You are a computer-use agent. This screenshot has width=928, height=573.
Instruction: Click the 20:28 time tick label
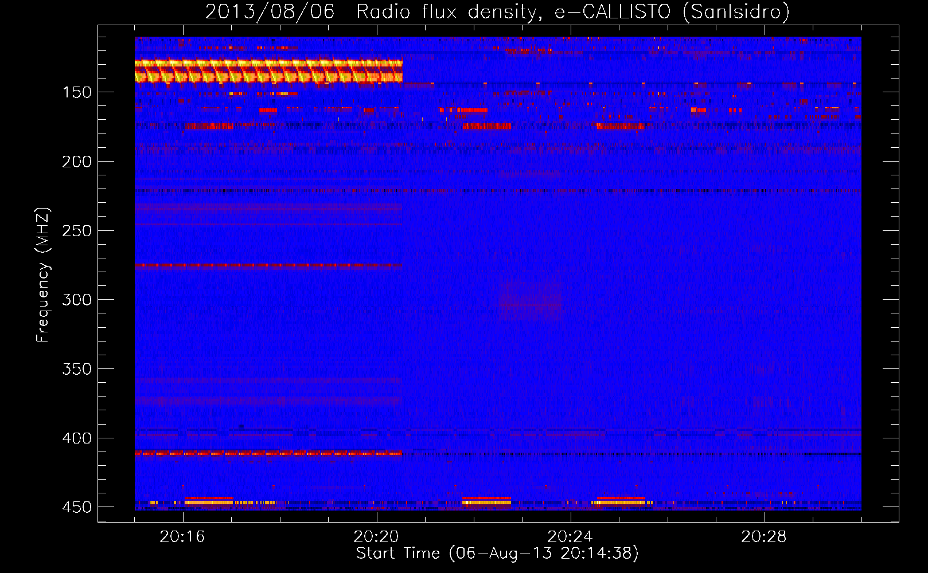coord(764,537)
